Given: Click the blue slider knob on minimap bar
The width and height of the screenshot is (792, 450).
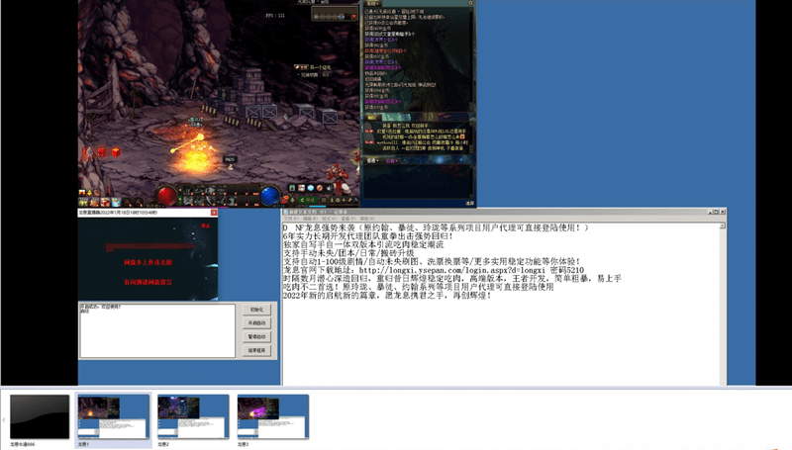Looking at the screenshot, I should tap(342, 17).
